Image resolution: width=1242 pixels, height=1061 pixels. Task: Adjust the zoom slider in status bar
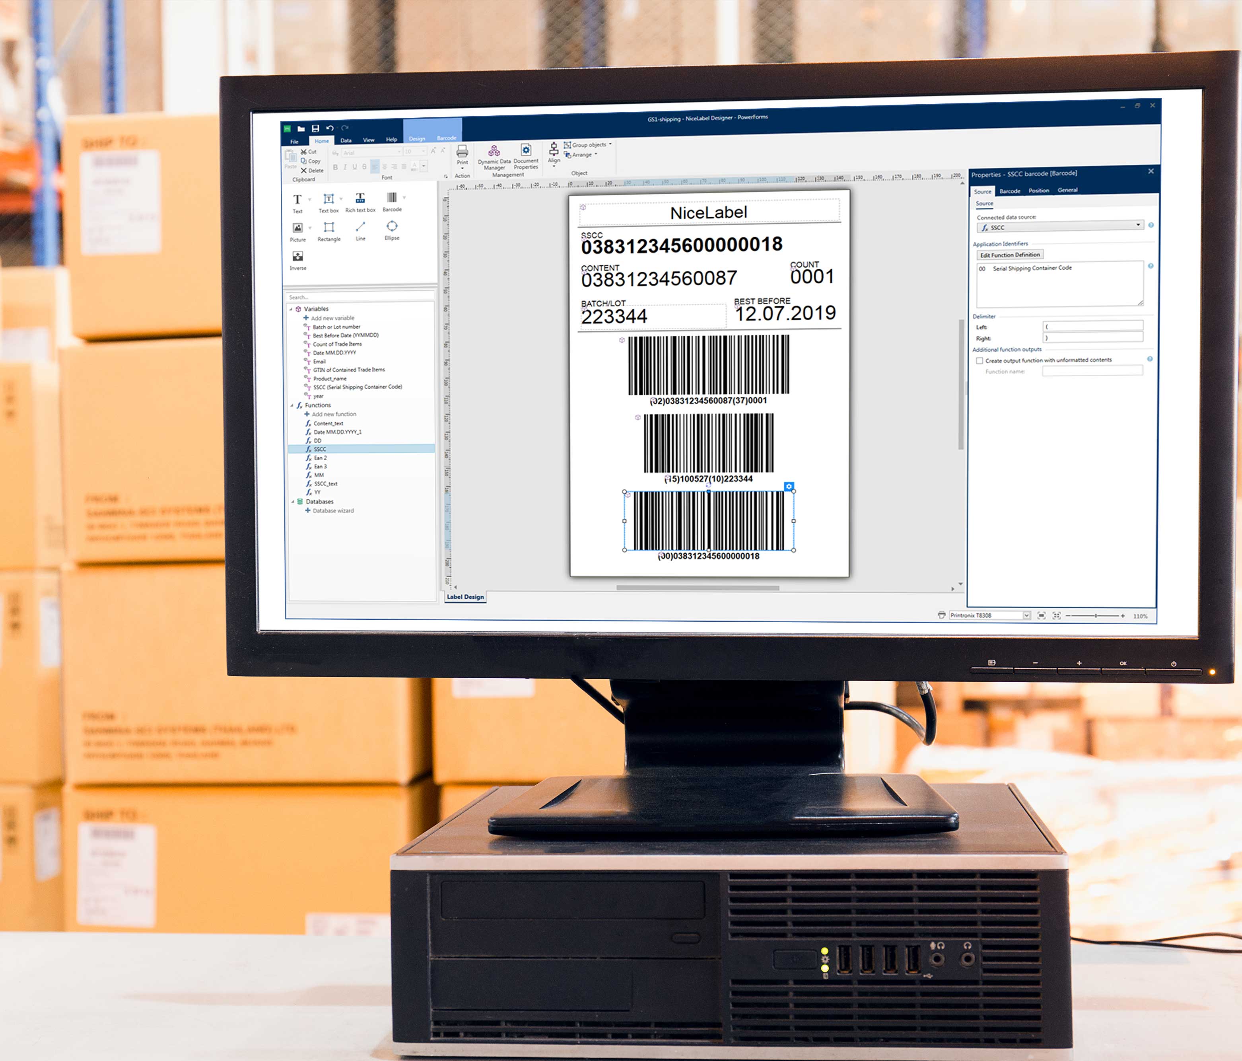tap(1096, 615)
